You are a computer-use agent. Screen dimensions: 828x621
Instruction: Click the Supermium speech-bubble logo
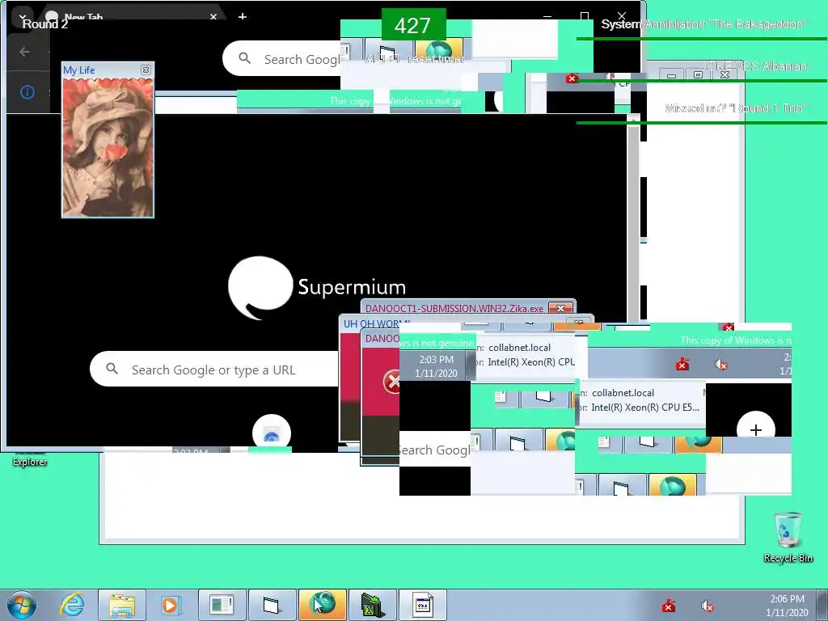click(260, 288)
